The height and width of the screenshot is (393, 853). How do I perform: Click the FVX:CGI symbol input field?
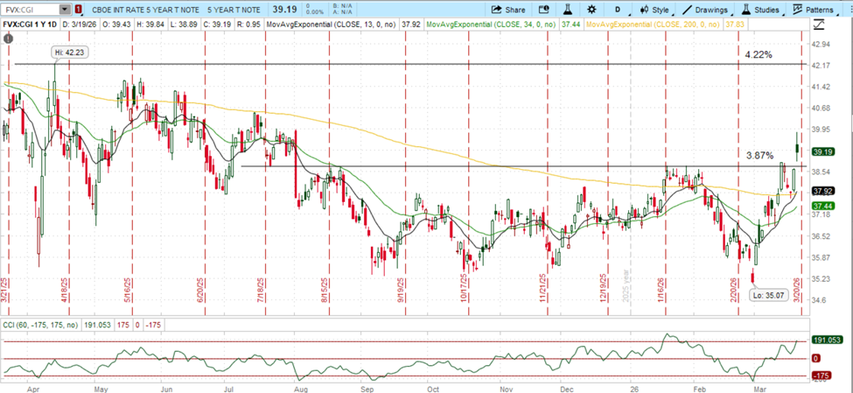(x=31, y=10)
